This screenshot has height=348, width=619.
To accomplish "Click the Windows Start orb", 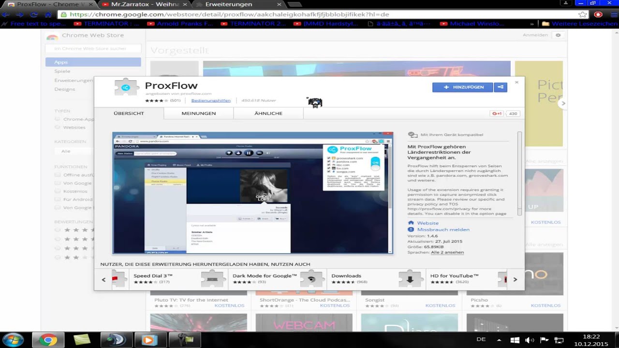I will (13, 340).
